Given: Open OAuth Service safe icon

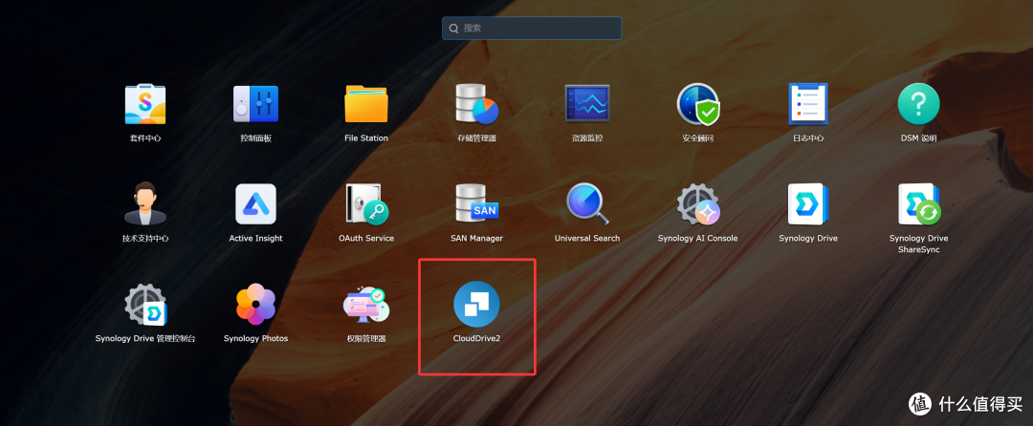Looking at the screenshot, I should 367,203.
